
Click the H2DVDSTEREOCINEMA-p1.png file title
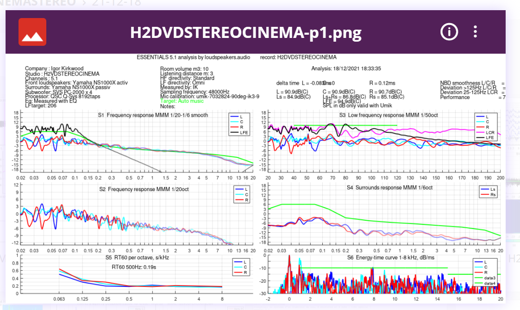pyautogui.click(x=245, y=32)
